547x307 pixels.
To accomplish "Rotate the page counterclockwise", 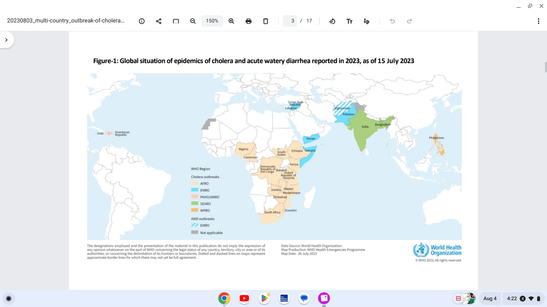I will point(332,21).
